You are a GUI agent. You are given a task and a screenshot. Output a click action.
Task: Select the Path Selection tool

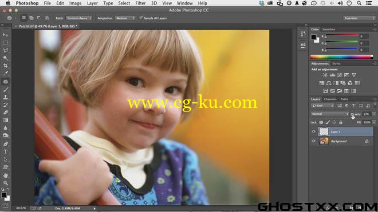5,159
